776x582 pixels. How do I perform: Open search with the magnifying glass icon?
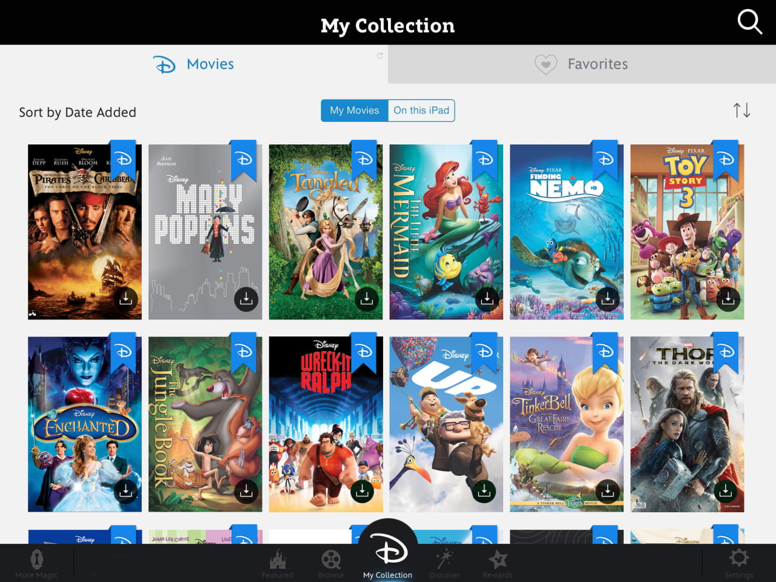[x=750, y=22]
